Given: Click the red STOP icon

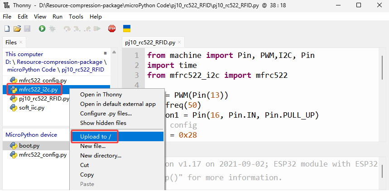Looking at the screenshot, I should click(112, 29).
